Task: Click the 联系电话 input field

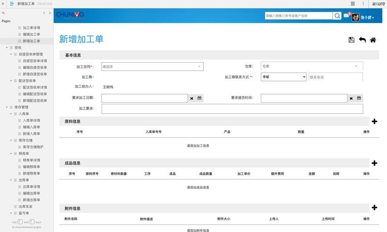Action: 336,77
